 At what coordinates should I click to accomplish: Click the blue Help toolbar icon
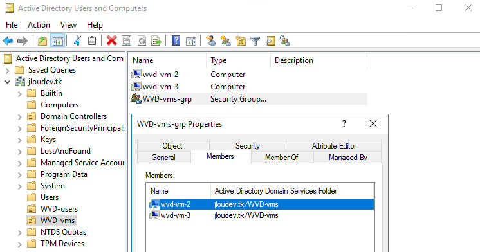(176, 40)
